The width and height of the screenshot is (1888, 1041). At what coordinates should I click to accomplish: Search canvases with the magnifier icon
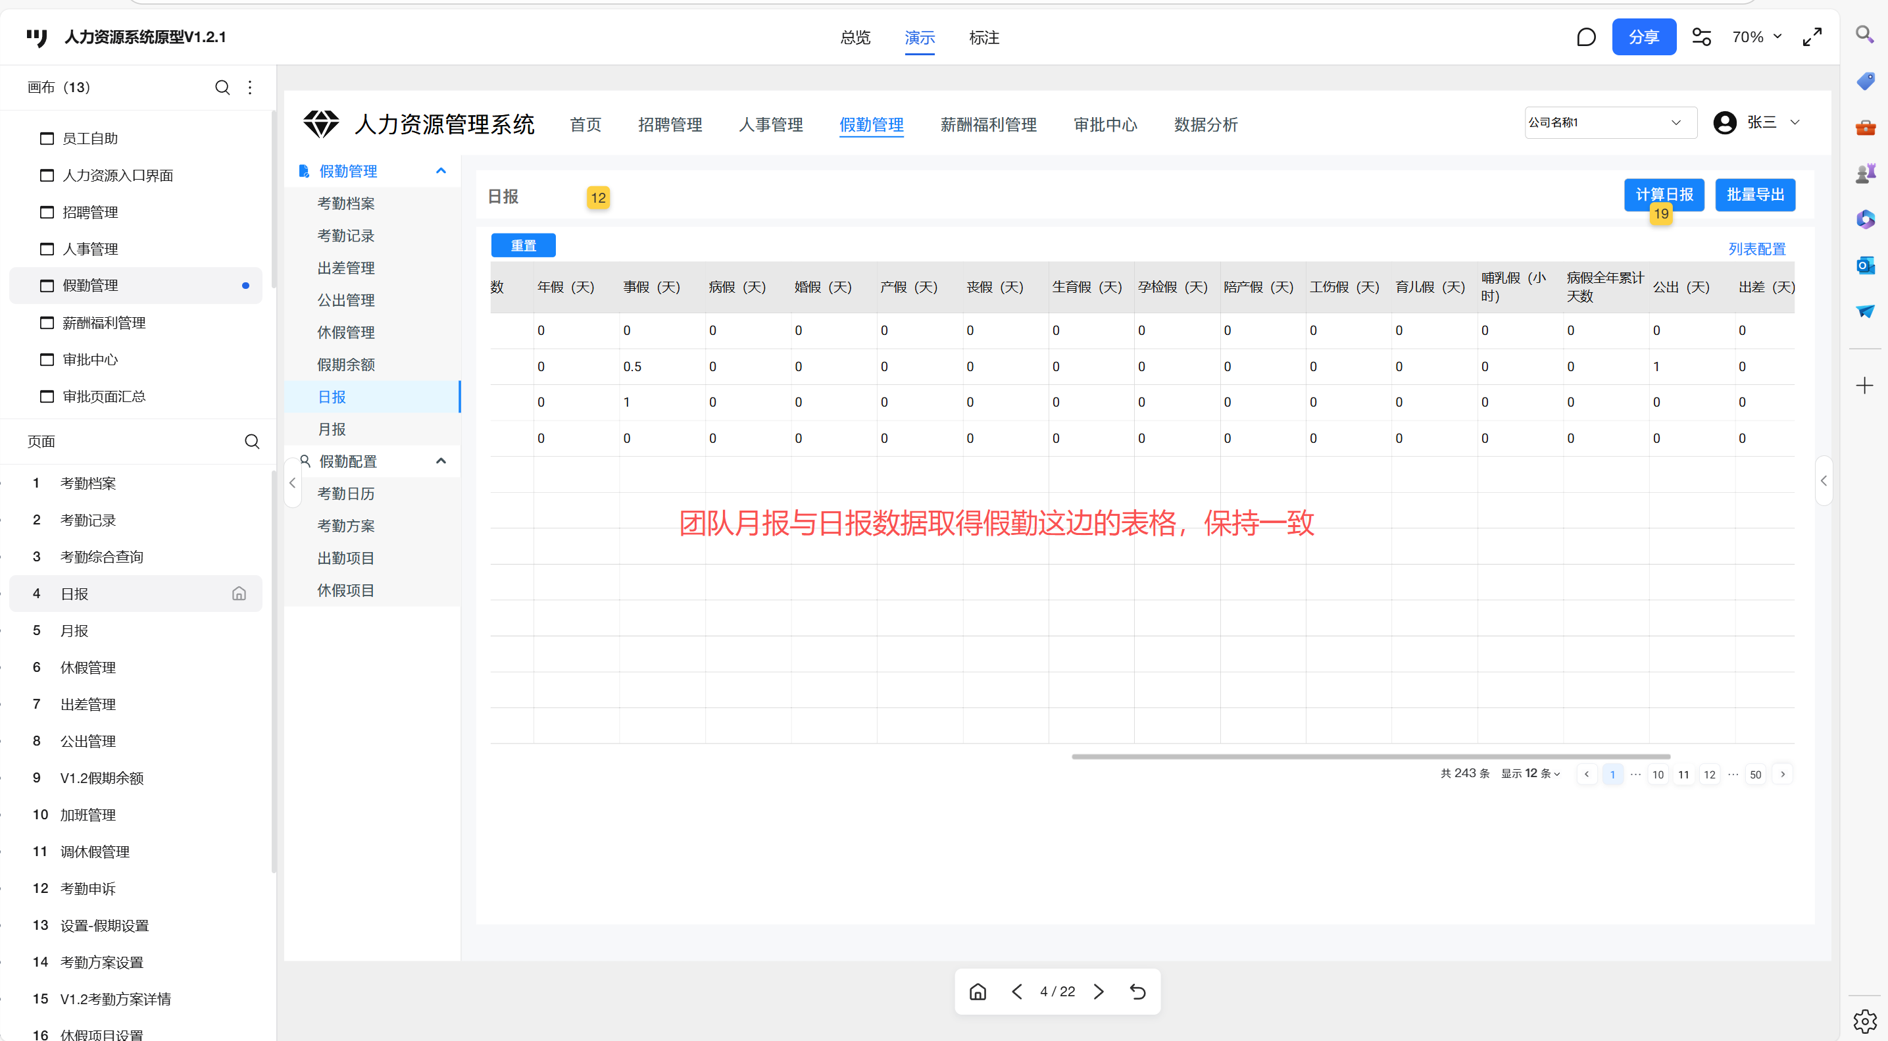pos(222,88)
